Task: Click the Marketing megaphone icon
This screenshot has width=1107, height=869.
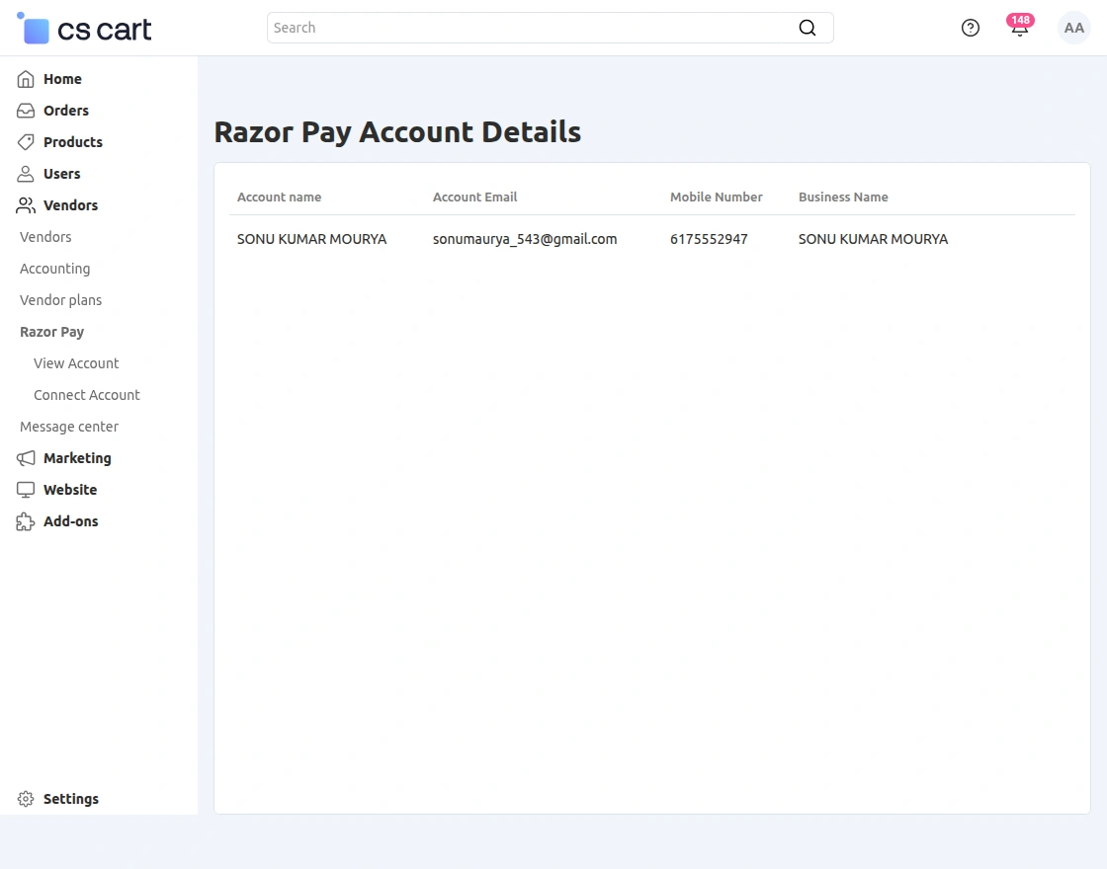Action: [24, 458]
